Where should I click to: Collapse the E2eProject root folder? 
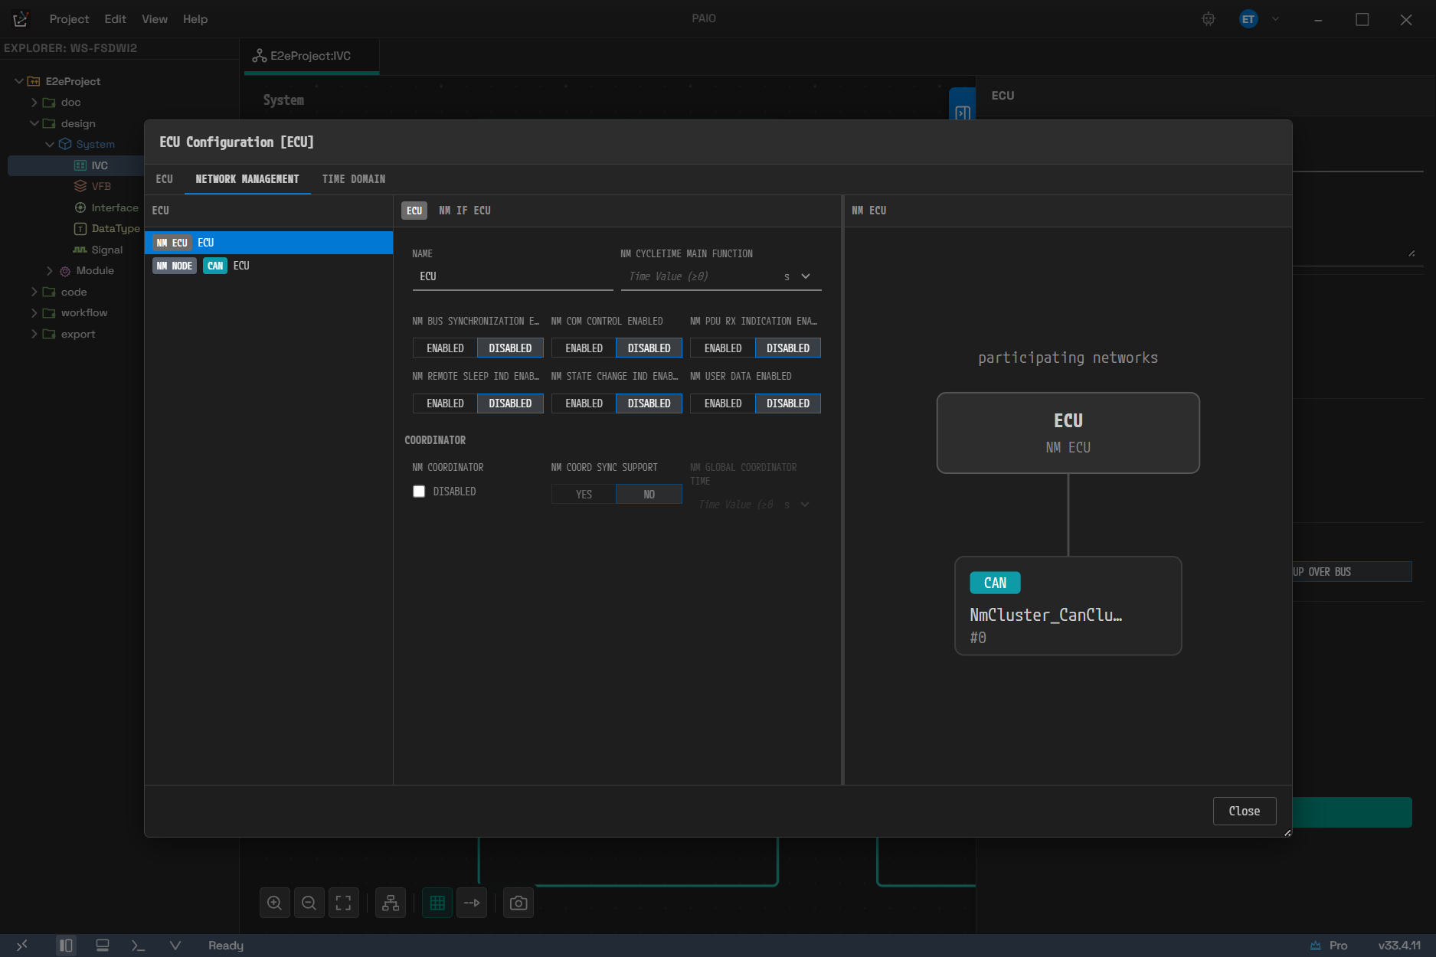pos(19,81)
